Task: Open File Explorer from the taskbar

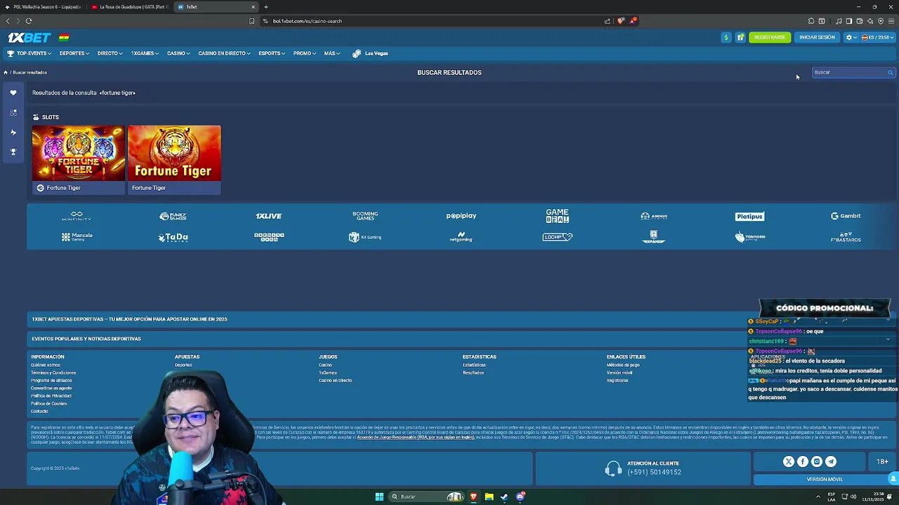Action: point(489,497)
